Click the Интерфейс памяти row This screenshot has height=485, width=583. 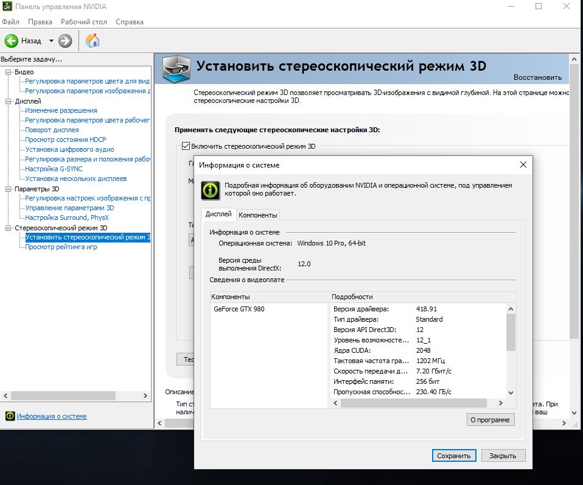click(x=417, y=381)
